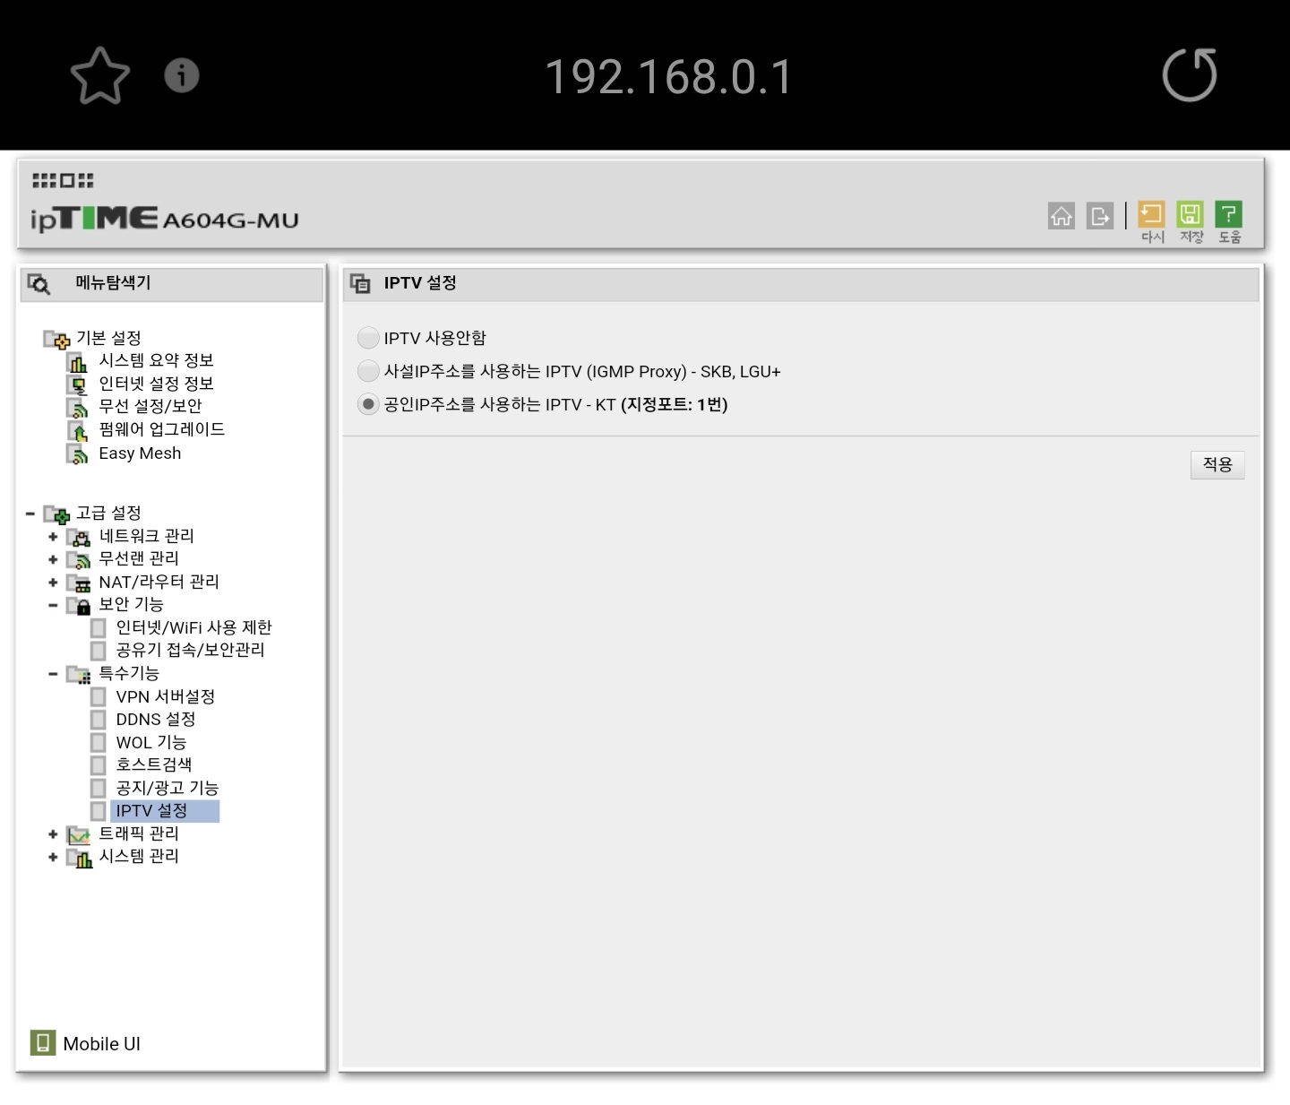
Task: Click 트래픽 관리 label
Action: point(139,833)
